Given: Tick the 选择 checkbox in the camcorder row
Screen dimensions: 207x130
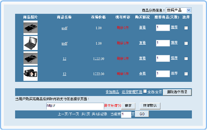Looking at the screenshot, I should click(186, 74).
